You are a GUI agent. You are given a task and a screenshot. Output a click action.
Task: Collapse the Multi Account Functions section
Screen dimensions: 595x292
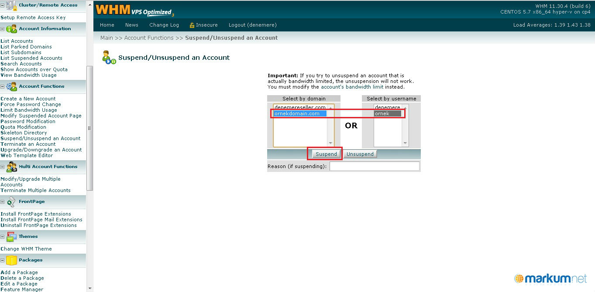3,167
